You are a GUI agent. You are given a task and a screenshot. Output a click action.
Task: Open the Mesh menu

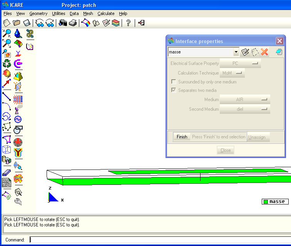(88, 13)
